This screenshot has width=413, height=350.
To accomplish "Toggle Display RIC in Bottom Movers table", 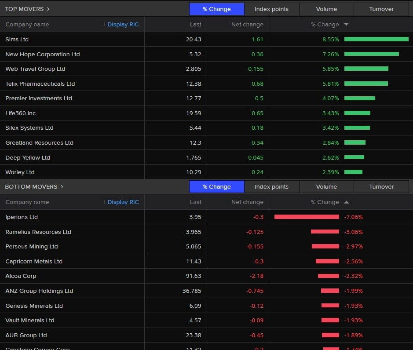I will tap(123, 202).
